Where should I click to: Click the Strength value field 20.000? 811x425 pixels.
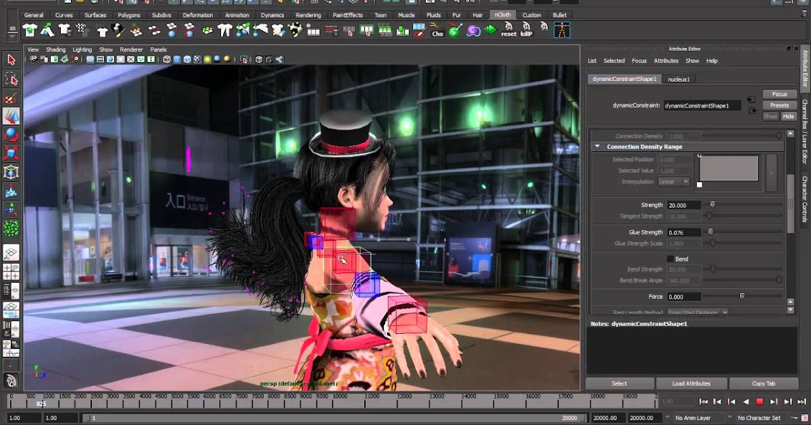click(x=685, y=205)
